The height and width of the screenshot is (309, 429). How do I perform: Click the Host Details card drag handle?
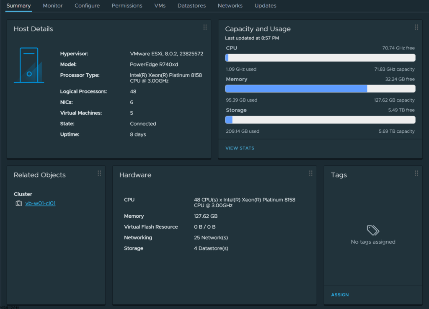click(205, 27)
